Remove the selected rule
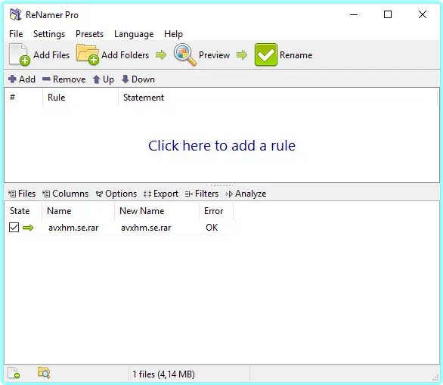The height and width of the screenshot is (385, 443). (64, 79)
